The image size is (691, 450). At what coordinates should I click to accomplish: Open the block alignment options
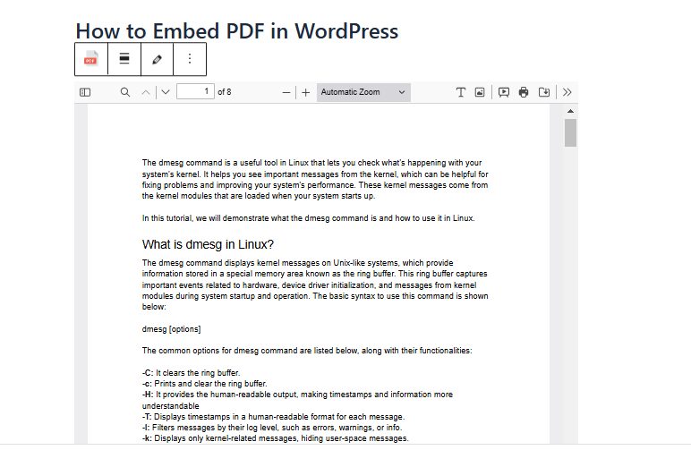(124, 59)
